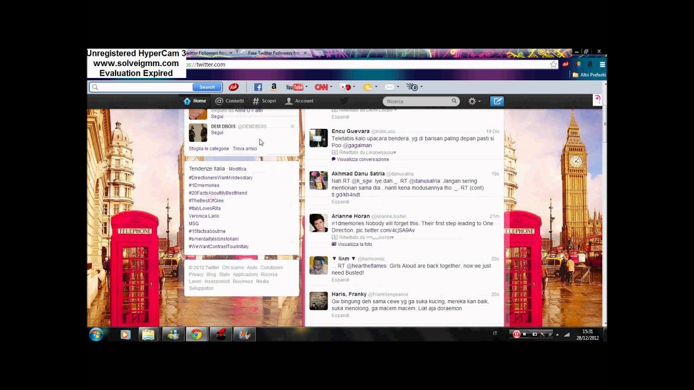This screenshot has height=390, width=694.
Task: Open the Windows Start menu
Action: (96, 334)
